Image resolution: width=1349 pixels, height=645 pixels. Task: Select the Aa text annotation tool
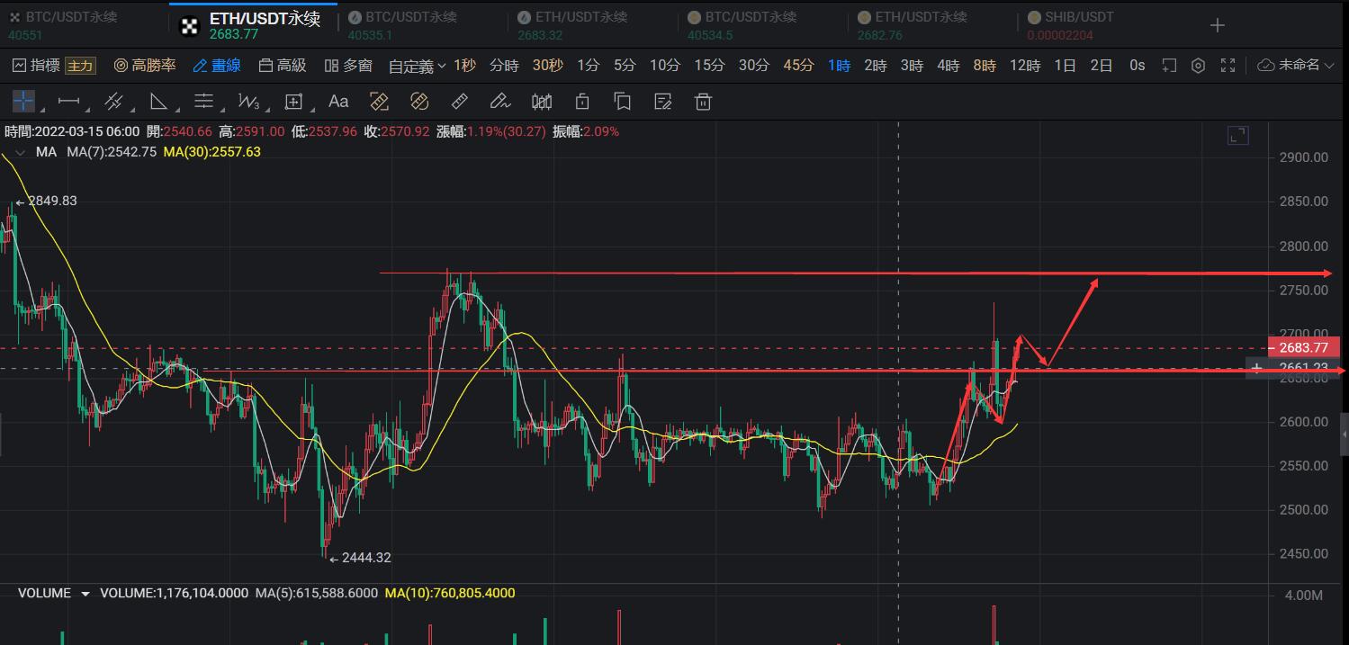tap(338, 101)
